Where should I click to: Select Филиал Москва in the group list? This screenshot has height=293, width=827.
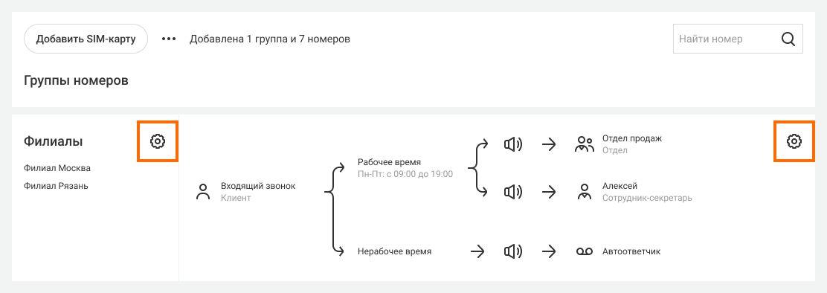point(57,168)
